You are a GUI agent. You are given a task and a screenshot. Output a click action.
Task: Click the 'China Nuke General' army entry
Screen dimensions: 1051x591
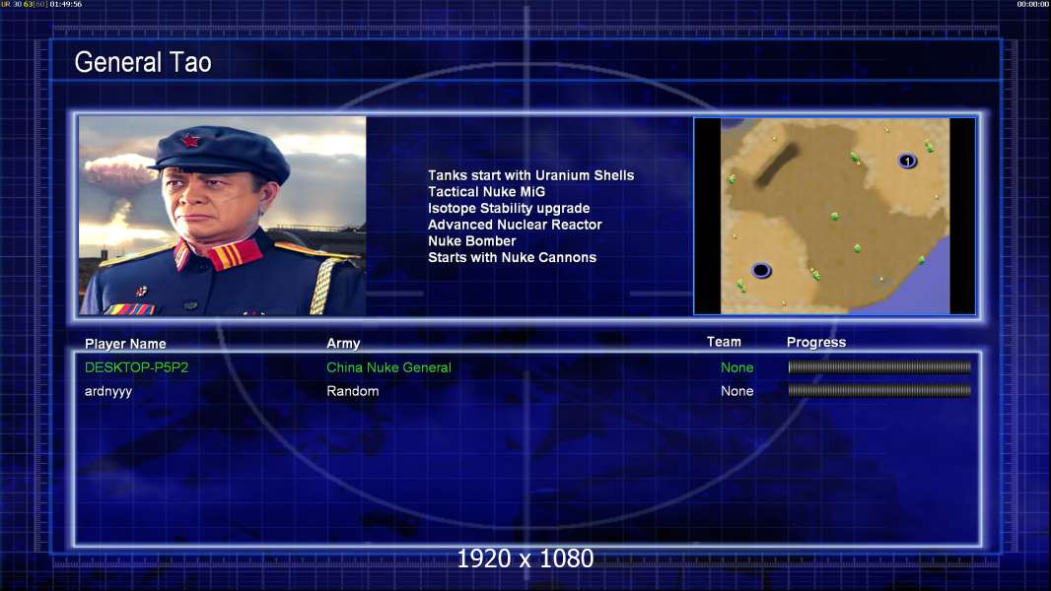(x=388, y=367)
